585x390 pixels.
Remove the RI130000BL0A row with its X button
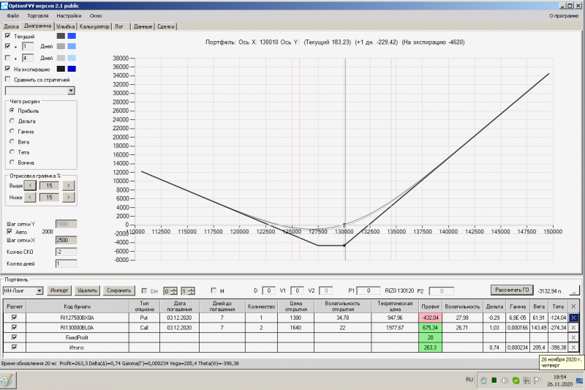[573, 328]
